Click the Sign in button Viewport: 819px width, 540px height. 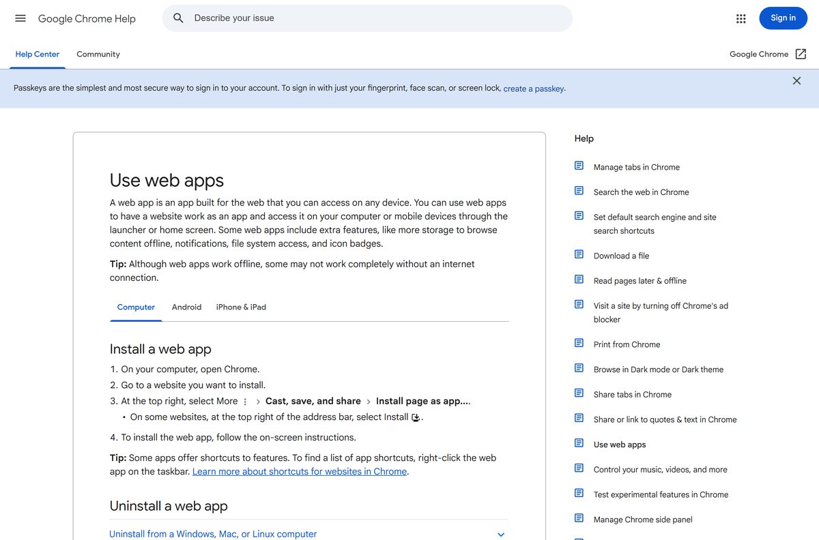pos(783,18)
